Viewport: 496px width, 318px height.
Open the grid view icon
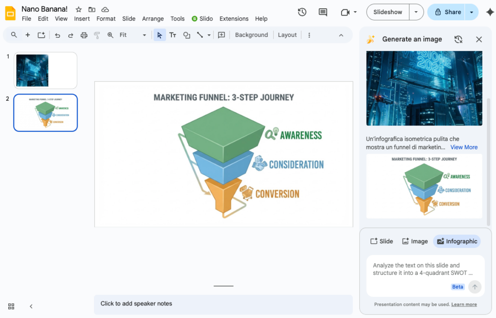(11, 306)
